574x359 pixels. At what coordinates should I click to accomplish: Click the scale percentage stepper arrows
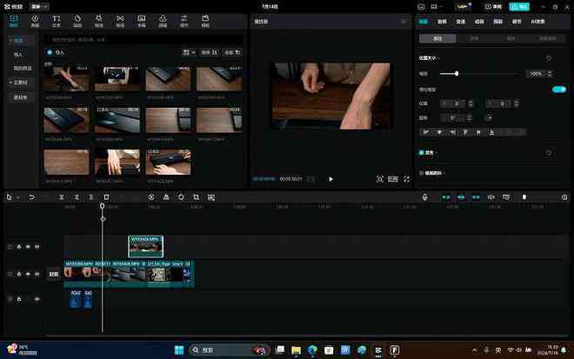(x=550, y=74)
